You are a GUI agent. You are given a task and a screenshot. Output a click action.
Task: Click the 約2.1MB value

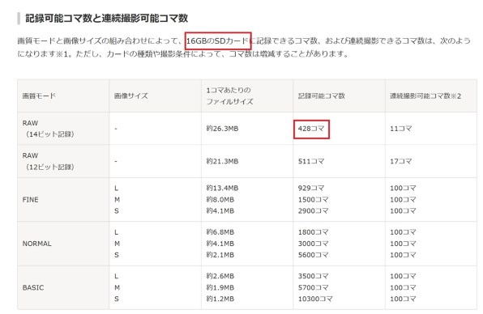220,255
